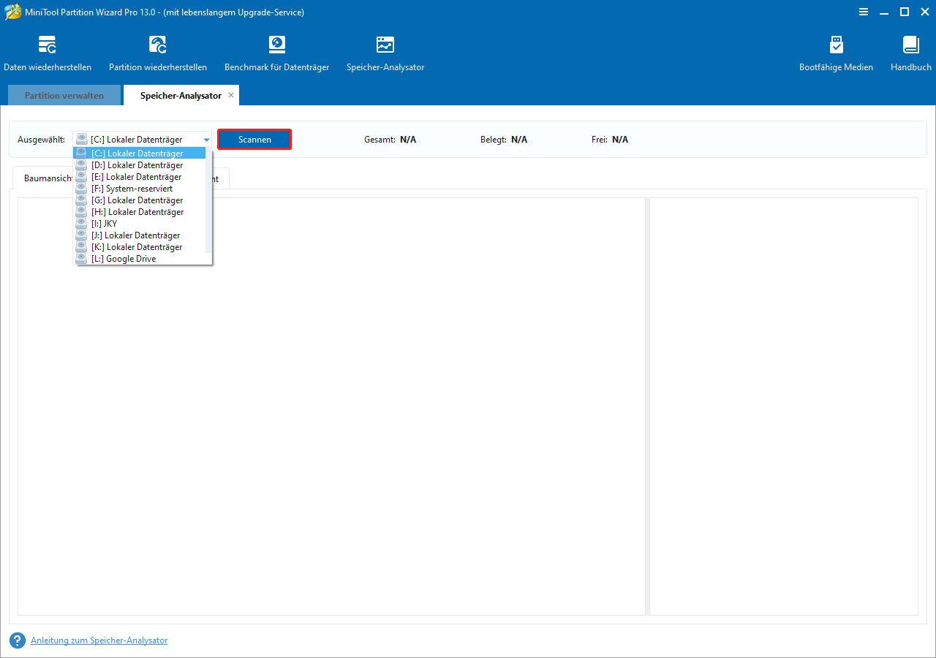Open the Handbuch help icon
This screenshot has width=936, height=658.
pyautogui.click(x=910, y=51)
